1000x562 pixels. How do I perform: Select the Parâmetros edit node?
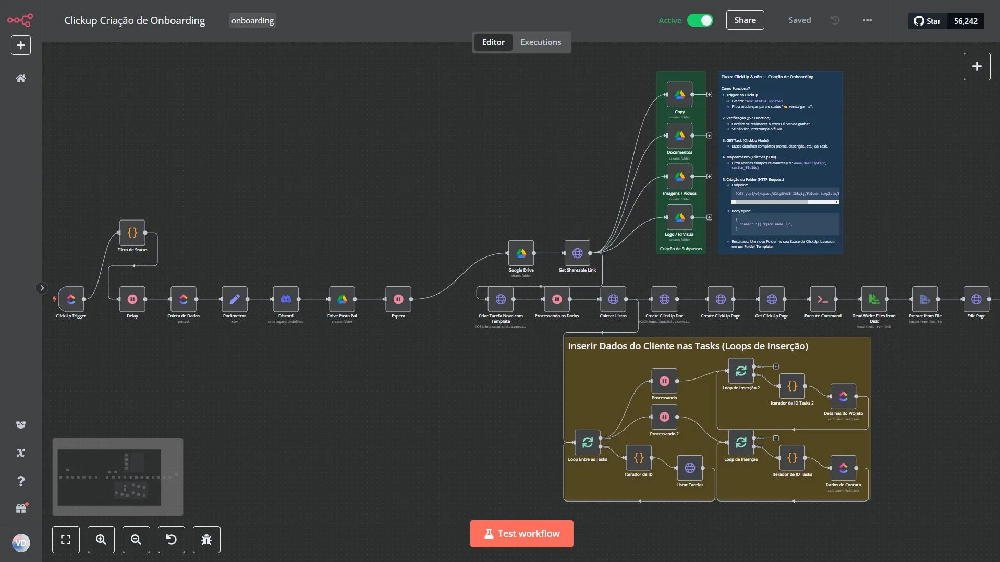(x=235, y=299)
